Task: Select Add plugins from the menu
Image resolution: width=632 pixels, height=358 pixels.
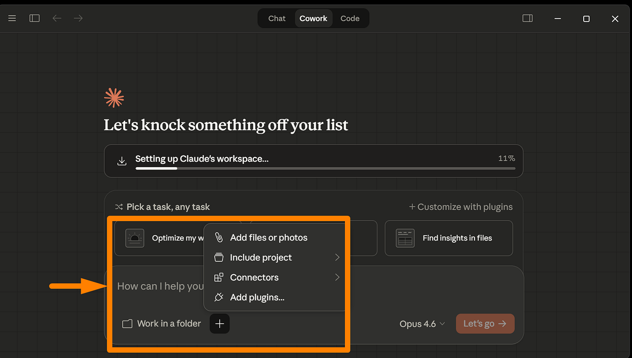Action: pos(257,297)
